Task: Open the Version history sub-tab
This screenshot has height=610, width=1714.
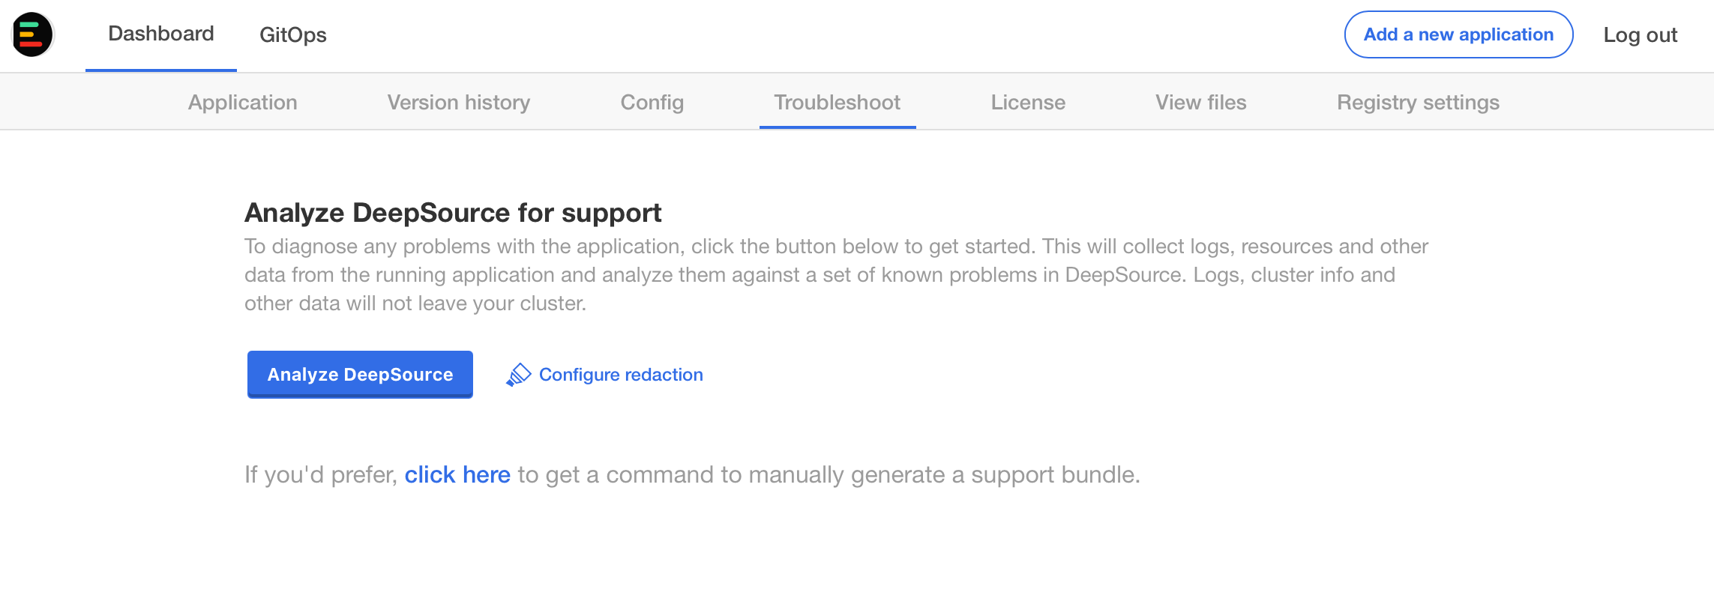Action: (x=458, y=103)
